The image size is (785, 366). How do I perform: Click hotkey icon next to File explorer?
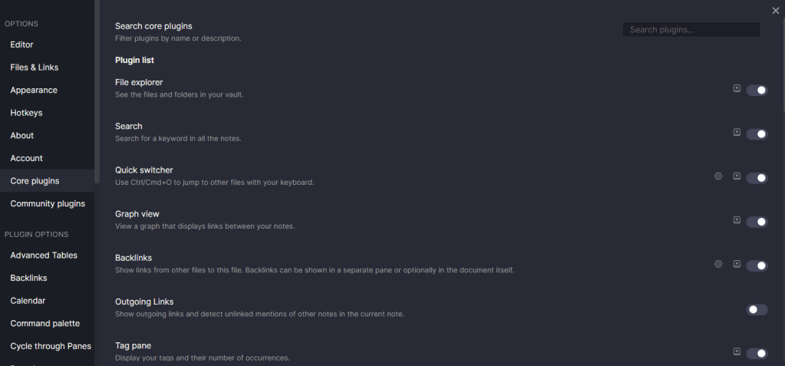(737, 88)
